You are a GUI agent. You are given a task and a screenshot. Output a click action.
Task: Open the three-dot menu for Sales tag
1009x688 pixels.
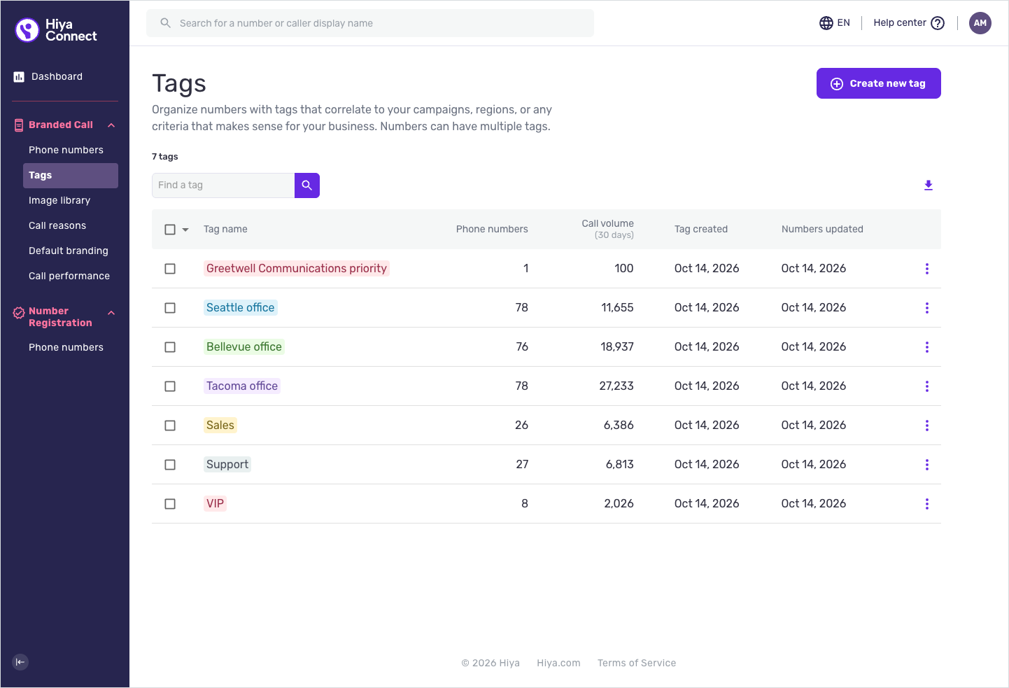click(927, 426)
